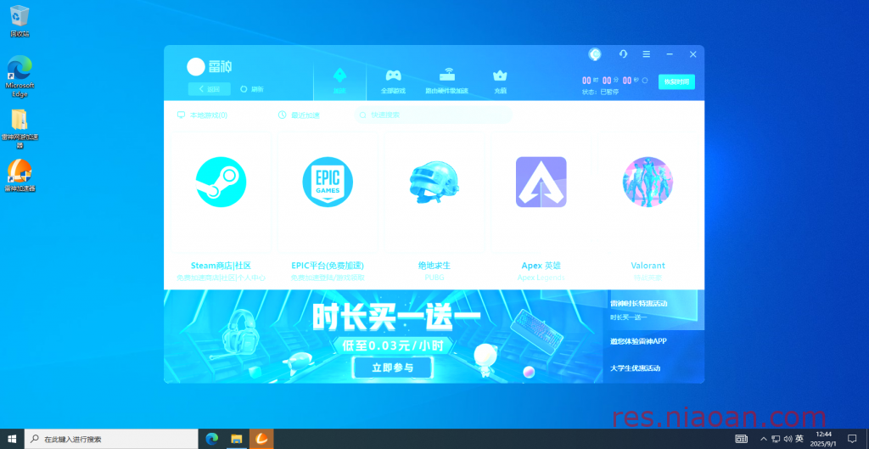This screenshot has width=869, height=449.
Task: Open the taskbar clock showing 12:44
Action: coord(823,439)
